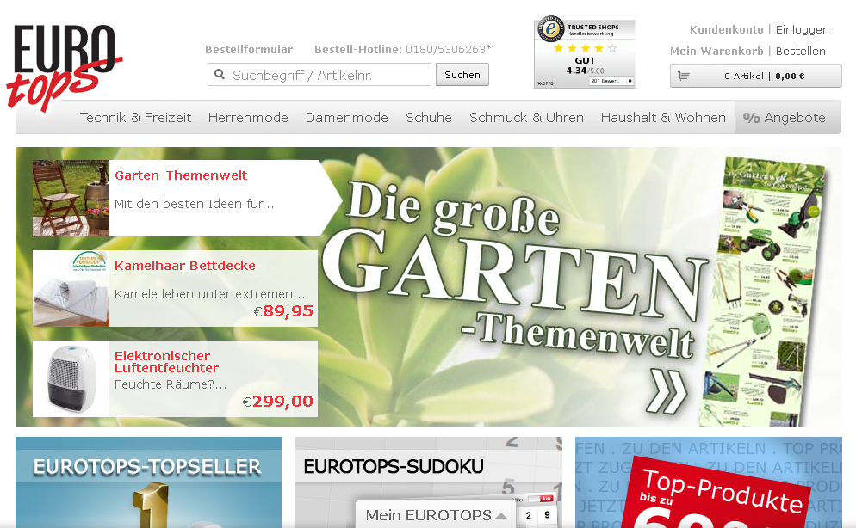Viewport: 856px width, 528px height.
Task: Click the garden chair thumbnail
Action: point(71,199)
